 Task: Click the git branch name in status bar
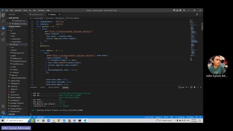17,117
